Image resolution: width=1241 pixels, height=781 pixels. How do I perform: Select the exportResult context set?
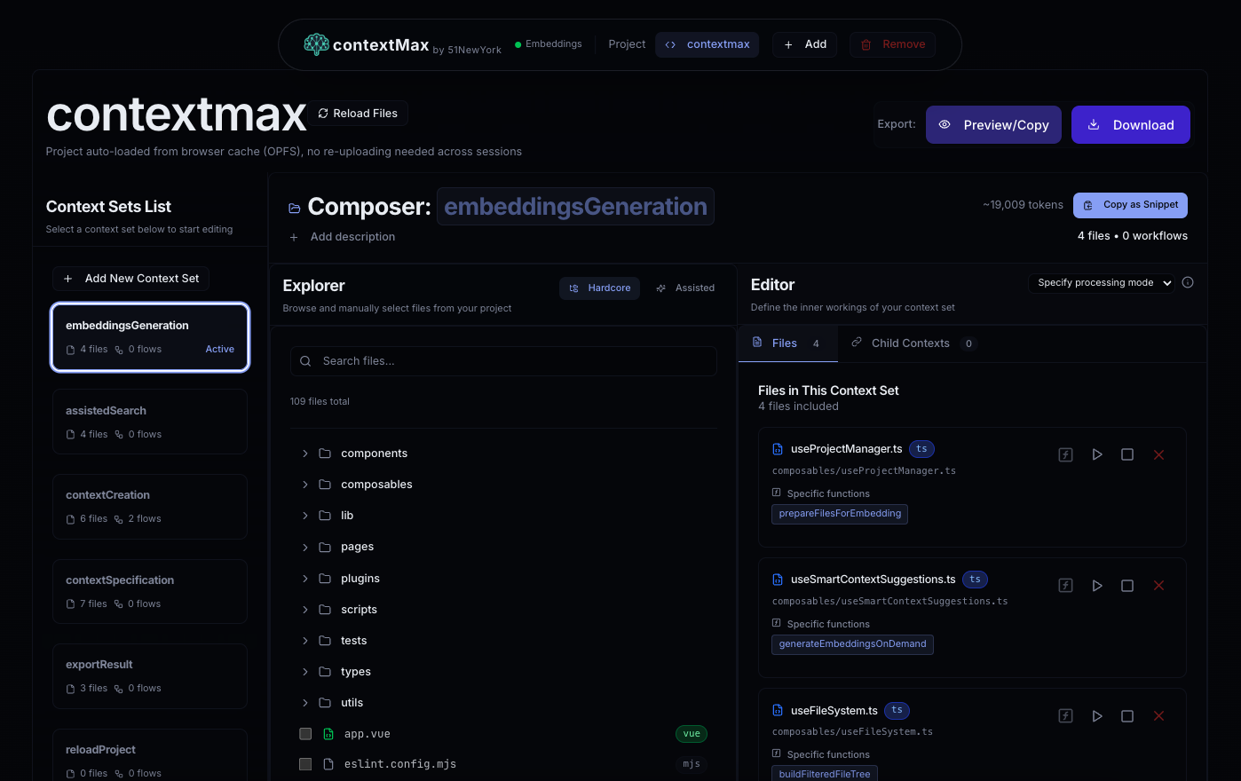[x=150, y=676]
